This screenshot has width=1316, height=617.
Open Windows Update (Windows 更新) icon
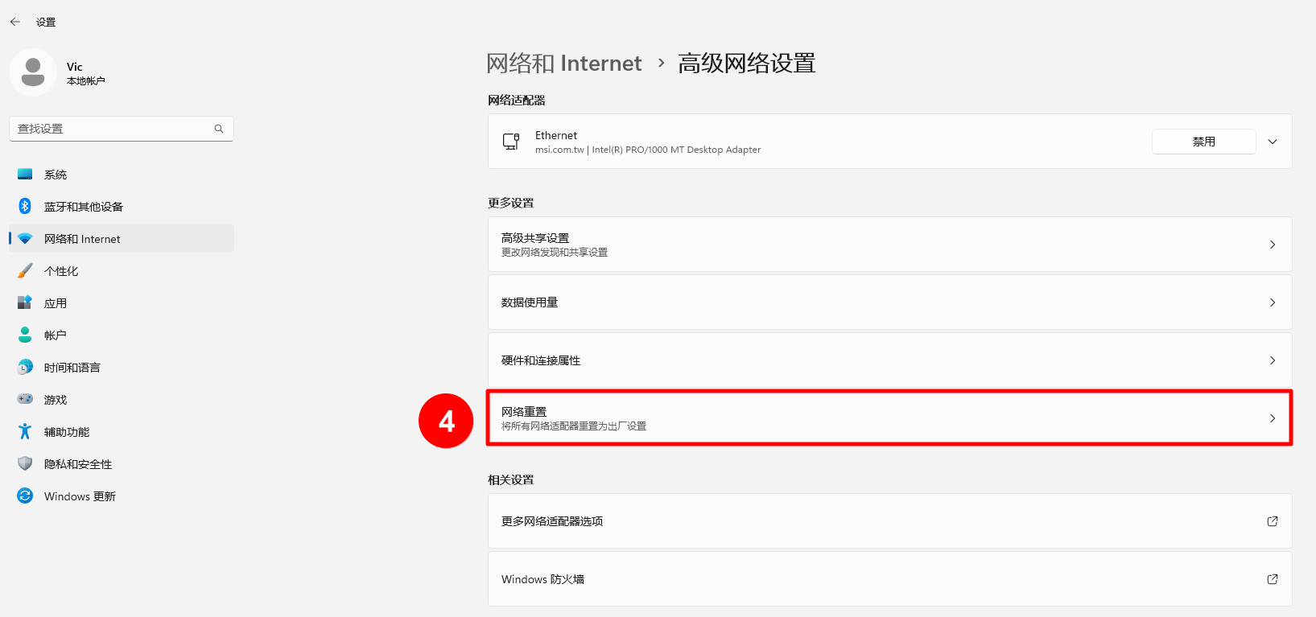(x=25, y=496)
